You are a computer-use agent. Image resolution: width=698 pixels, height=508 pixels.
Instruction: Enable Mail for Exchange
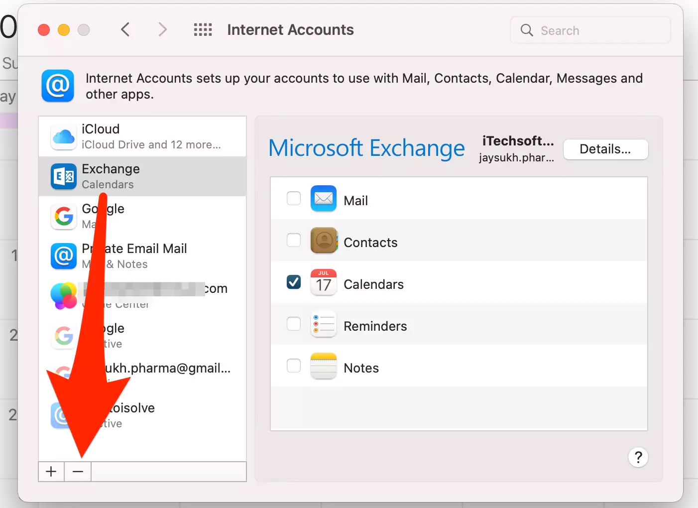294,198
